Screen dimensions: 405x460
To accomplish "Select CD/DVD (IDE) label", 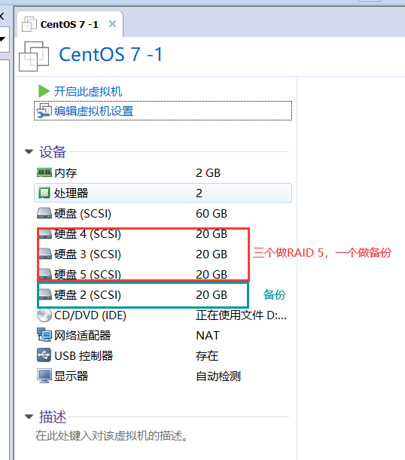I will (x=90, y=315).
